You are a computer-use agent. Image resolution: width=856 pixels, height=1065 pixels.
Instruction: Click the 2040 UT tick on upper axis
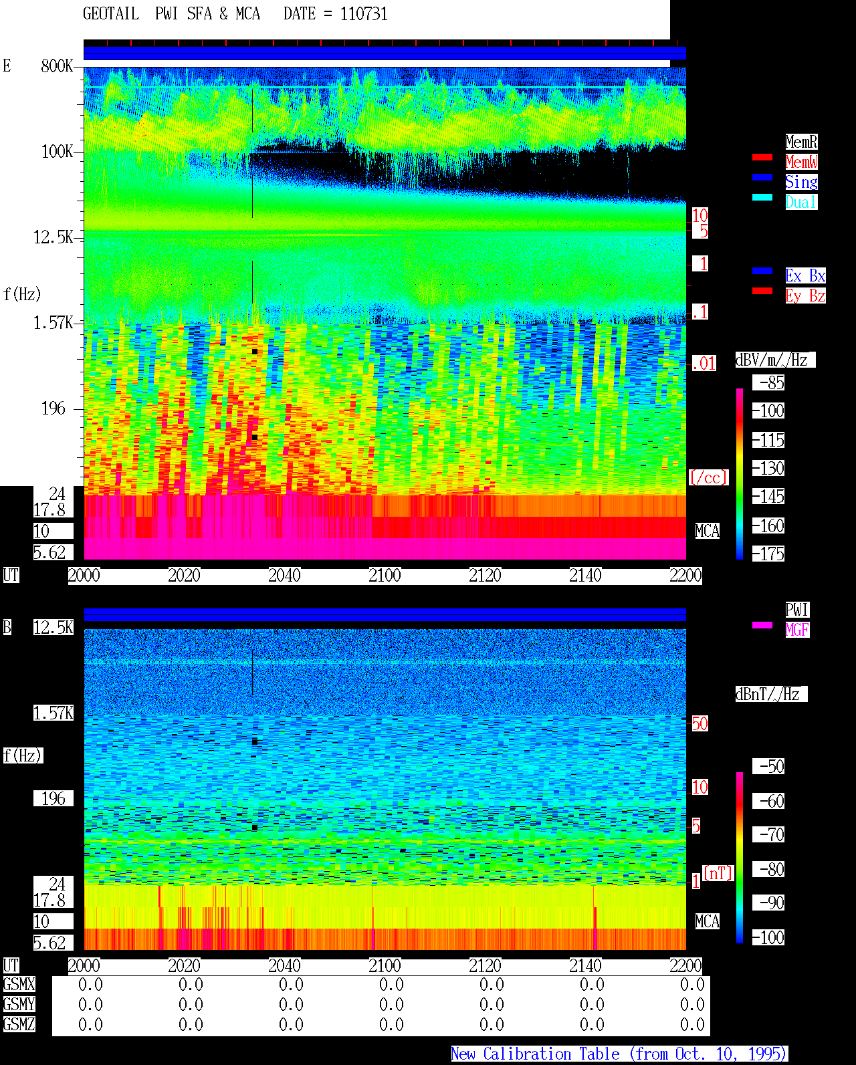point(284,576)
